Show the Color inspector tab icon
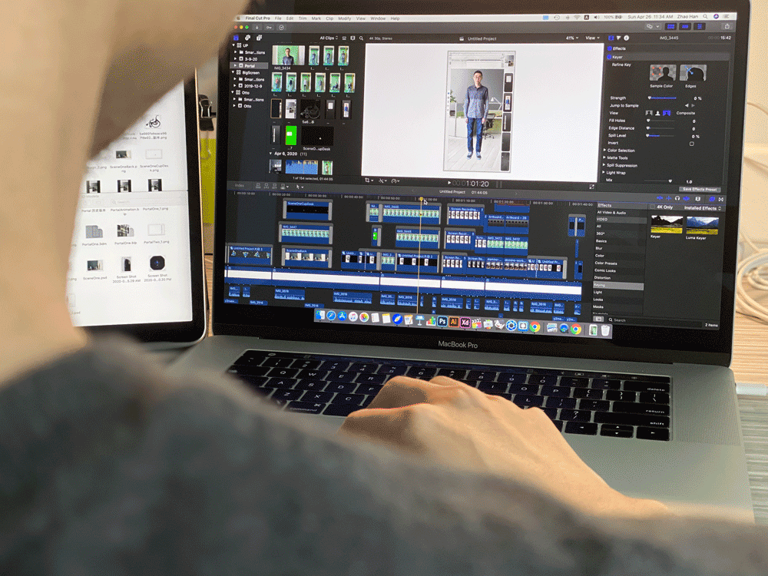 pos(618,38)
